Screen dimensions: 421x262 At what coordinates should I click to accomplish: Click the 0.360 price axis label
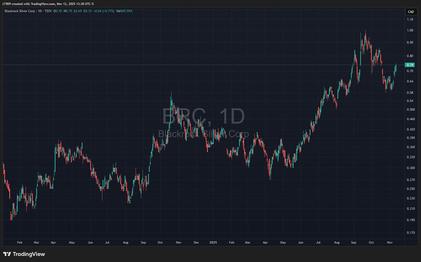pos(411,147)
